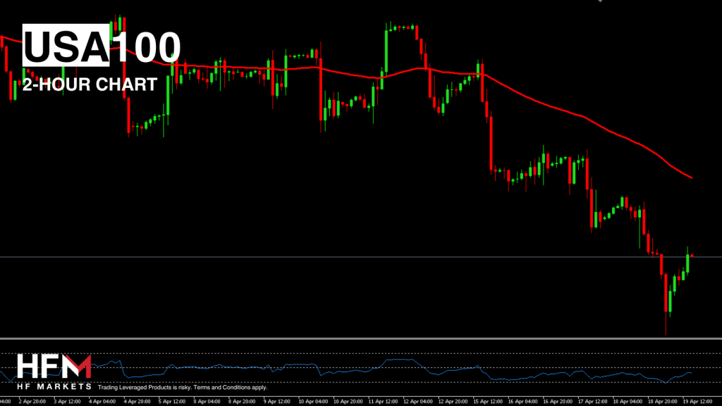Select the most recent candle at chart's right end
The image size is (722, 406).
point(692,256)
